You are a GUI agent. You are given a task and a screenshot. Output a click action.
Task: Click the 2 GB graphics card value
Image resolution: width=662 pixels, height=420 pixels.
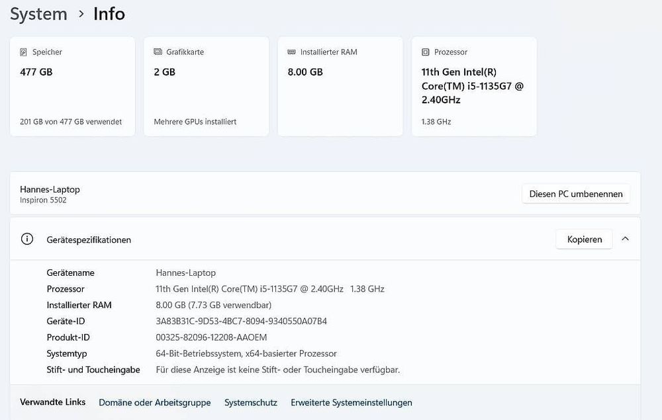click(x=165, y=71)
